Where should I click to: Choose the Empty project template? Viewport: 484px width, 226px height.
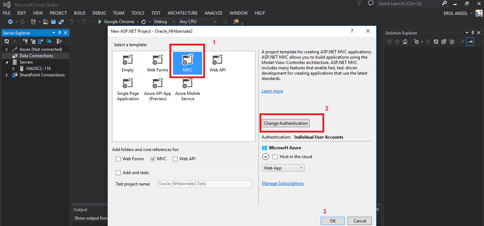tap(127, 60)
